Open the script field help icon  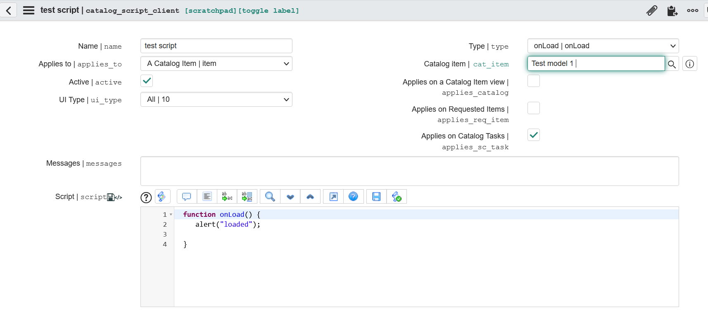click(146, 197)
